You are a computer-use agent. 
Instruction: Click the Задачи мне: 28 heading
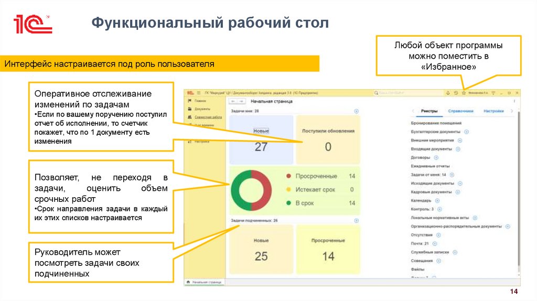coord(245,111)
